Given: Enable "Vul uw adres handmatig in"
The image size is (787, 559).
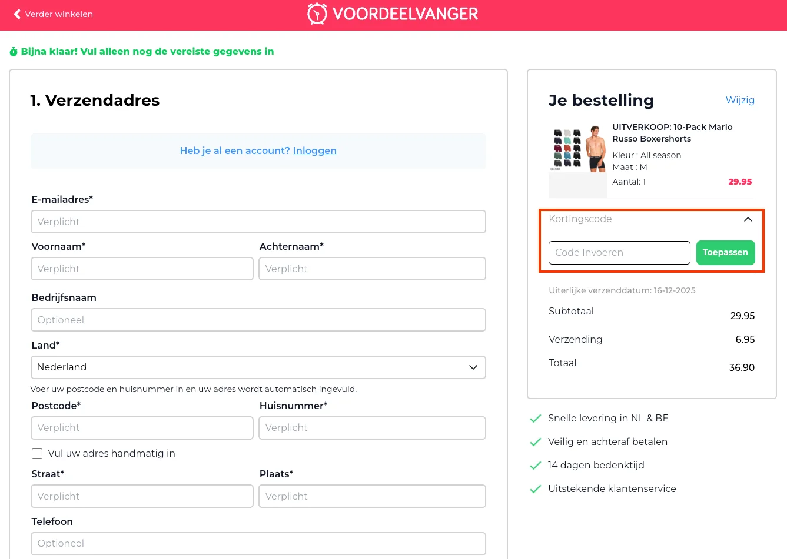Looking at the screenshot, I should click(x=37, y=453).
